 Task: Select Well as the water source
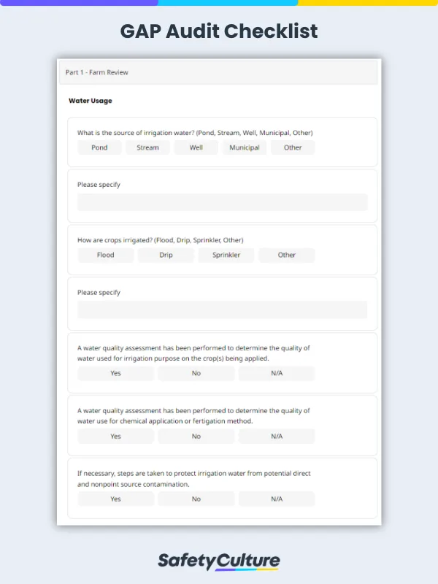click(196, 147)
